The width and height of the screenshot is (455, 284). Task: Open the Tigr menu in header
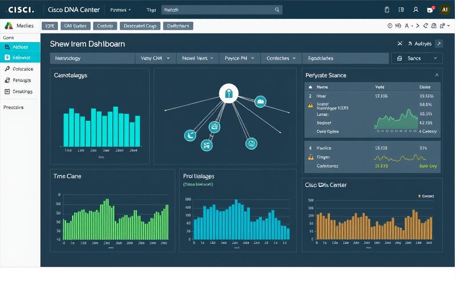151,10
